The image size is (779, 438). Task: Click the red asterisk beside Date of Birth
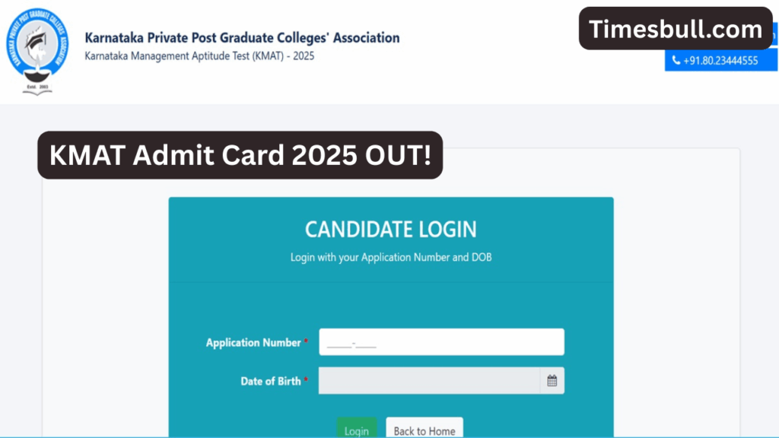click(307, 379)
